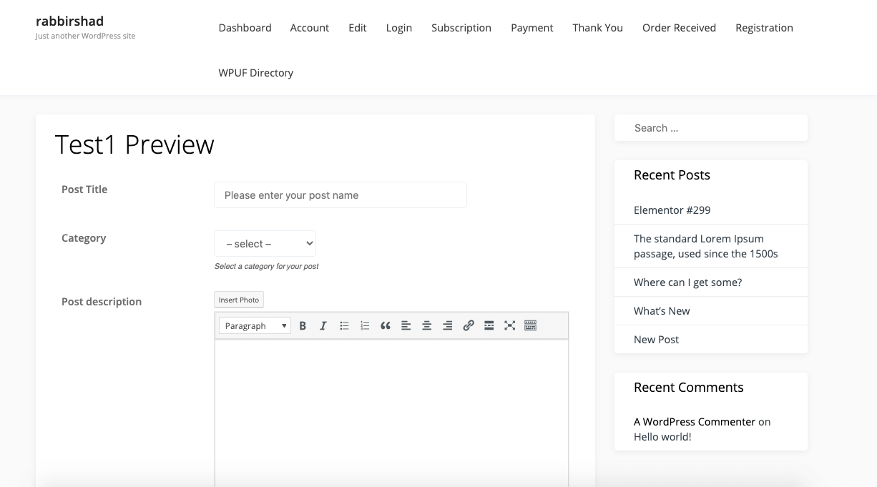Apply italic formatting
The height and width of the screenshot is (487, 877).
(x=323, y=325)
